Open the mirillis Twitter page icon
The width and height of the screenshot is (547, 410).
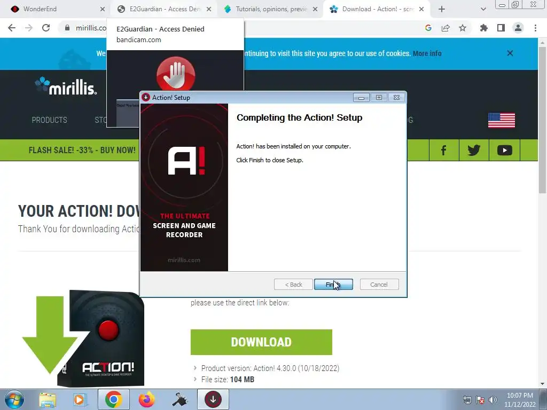point(474,150)
